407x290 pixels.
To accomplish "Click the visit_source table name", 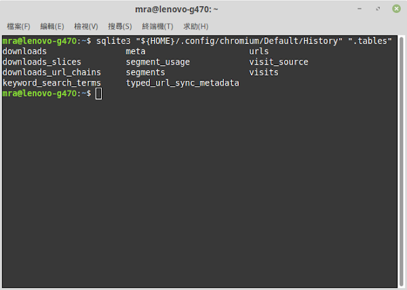I will (279, 62).
